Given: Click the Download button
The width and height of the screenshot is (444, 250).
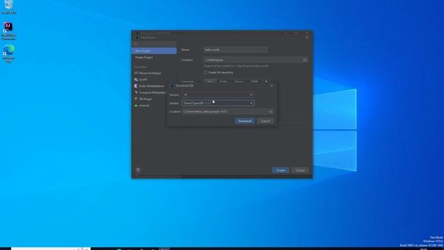Looking at the screenshot, I should click(x=245, y=121).
